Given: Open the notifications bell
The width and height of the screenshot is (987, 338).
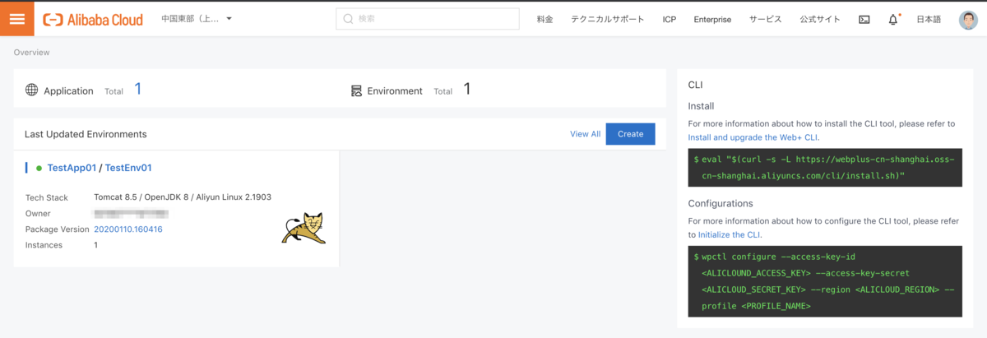Looking at the screenshot, I should (x=893, y=19).
